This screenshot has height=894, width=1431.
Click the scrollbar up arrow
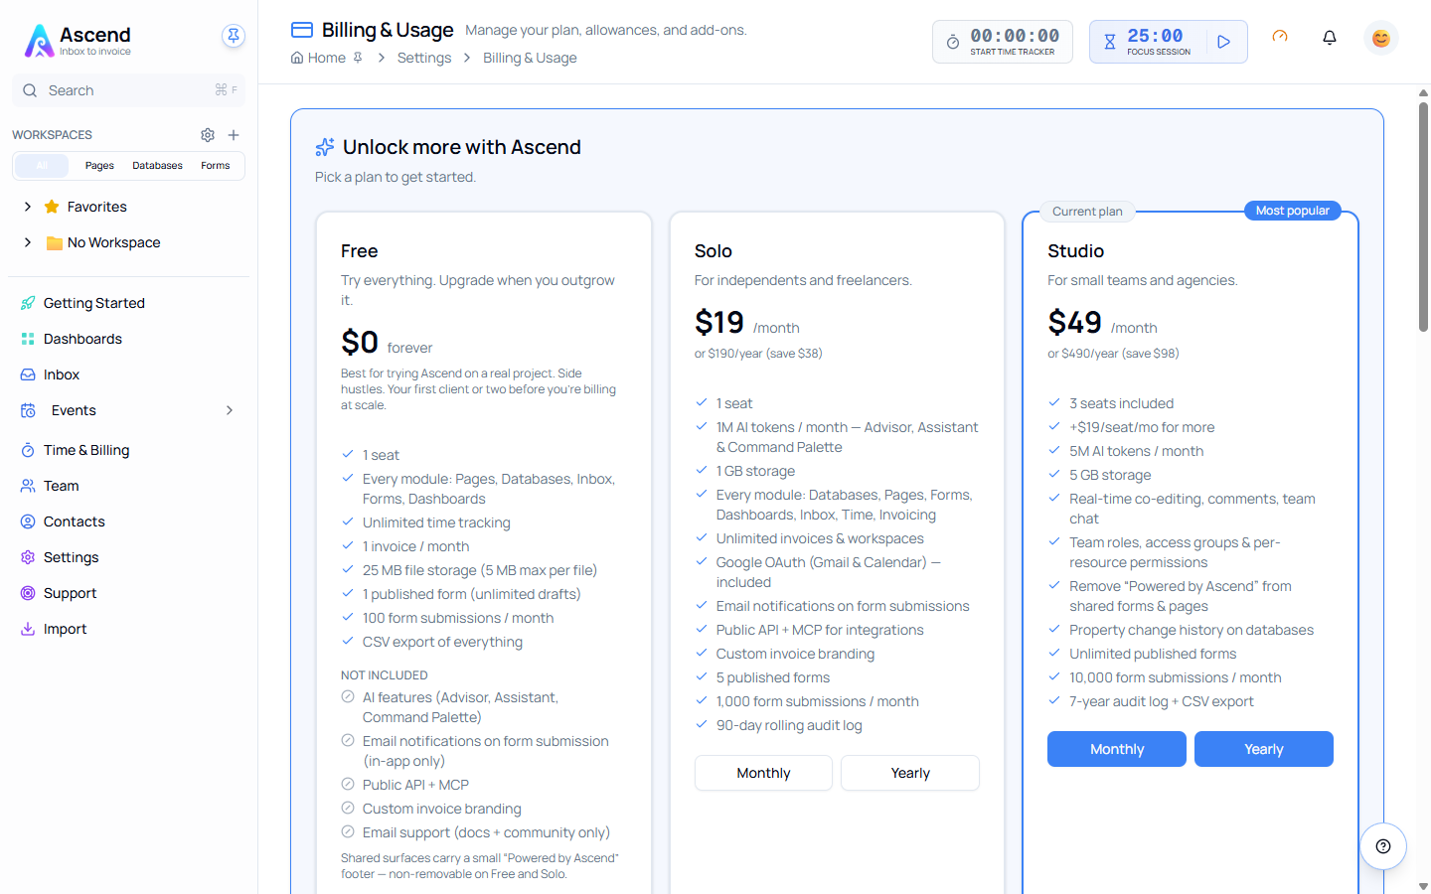(x=1423, y=92)
